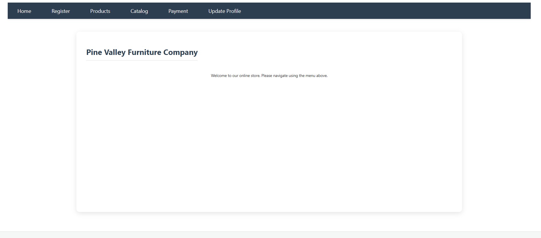This screenshot has width=541, height=238.
Task: Go to the Register page
Action: pyautogui.click(x=61, y=11)
